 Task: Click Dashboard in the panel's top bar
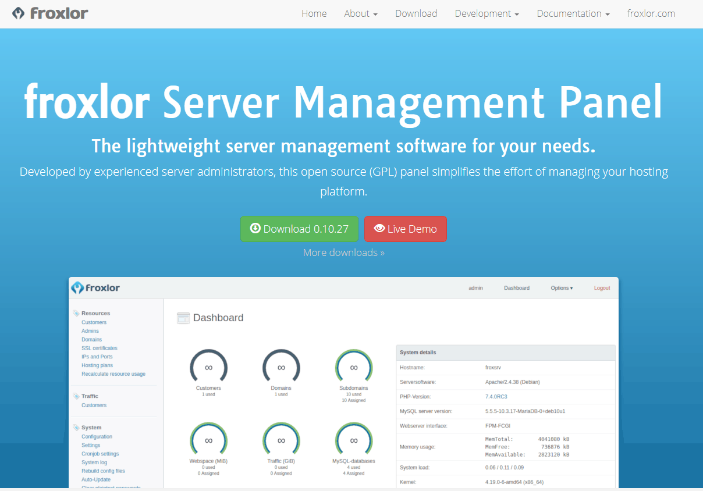click(517, 288)
